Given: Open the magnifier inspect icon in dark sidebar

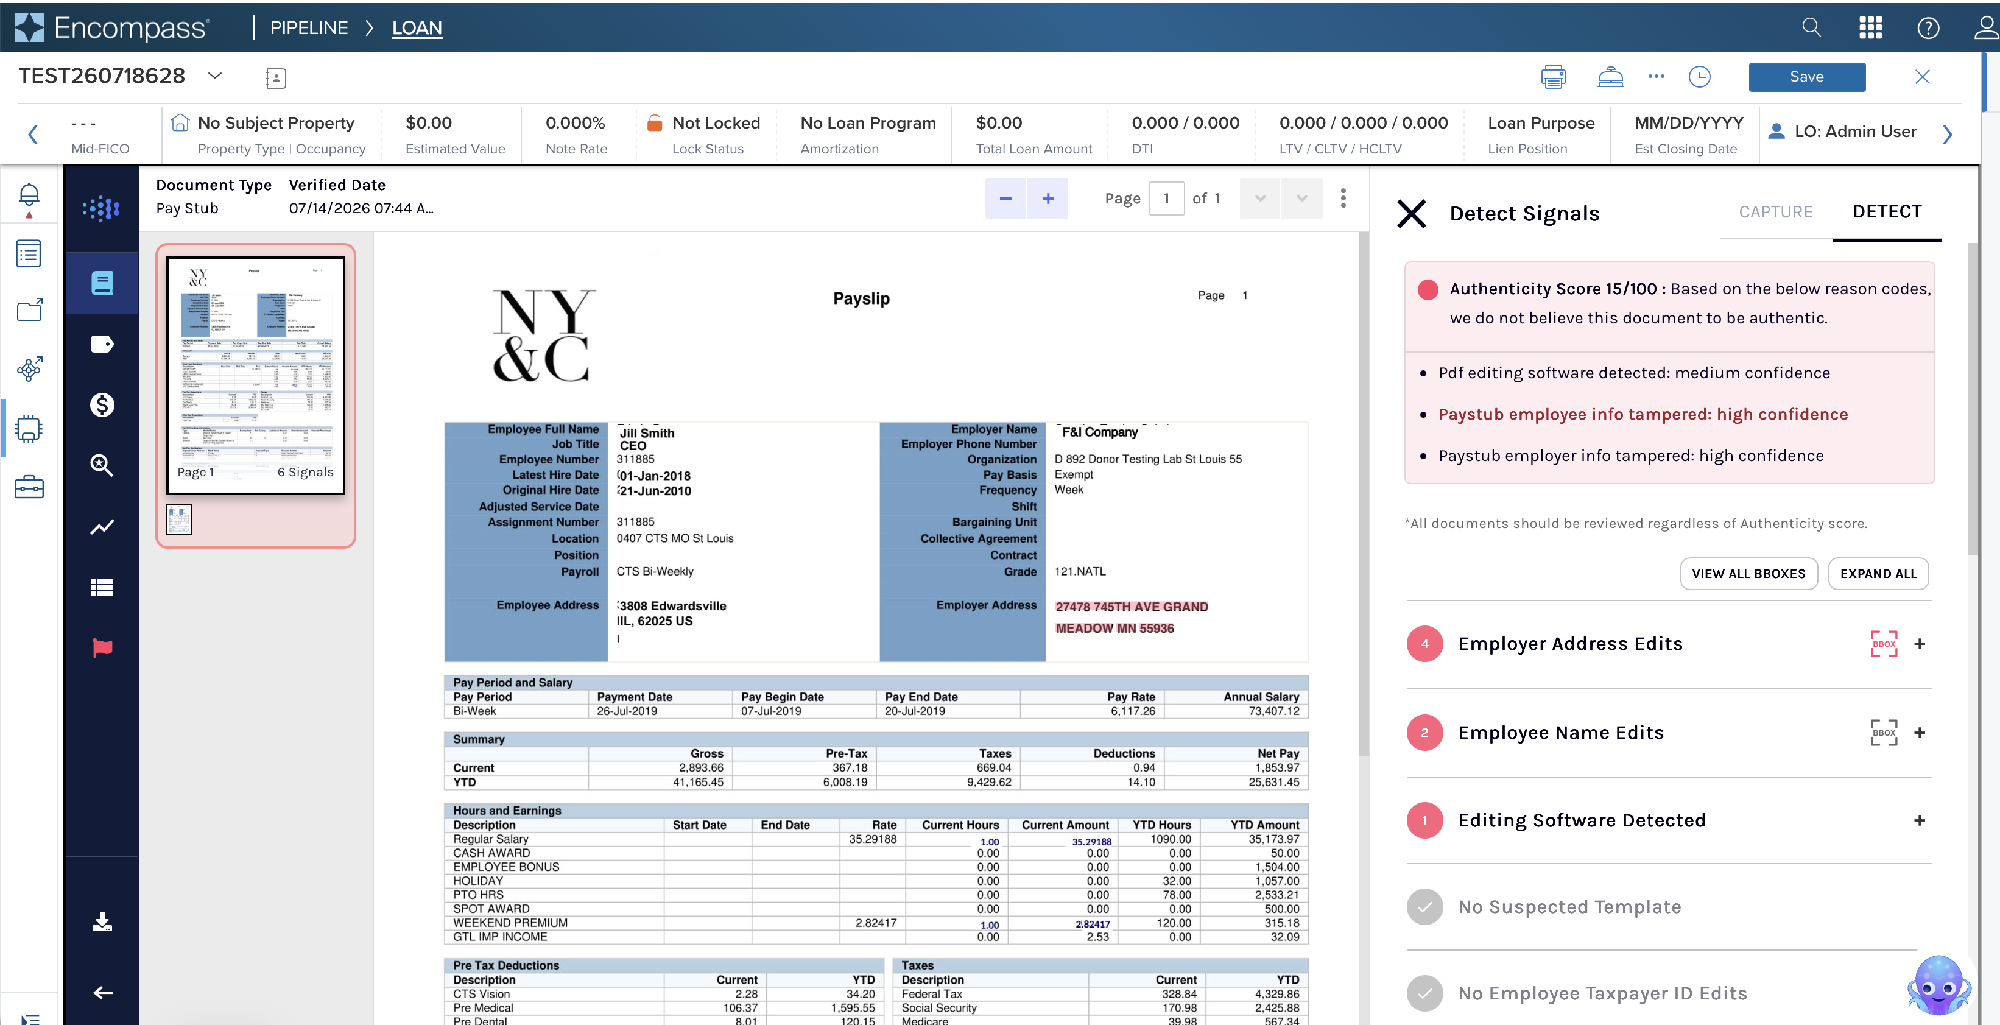Looking at the screenshot, I should (102, 465).
